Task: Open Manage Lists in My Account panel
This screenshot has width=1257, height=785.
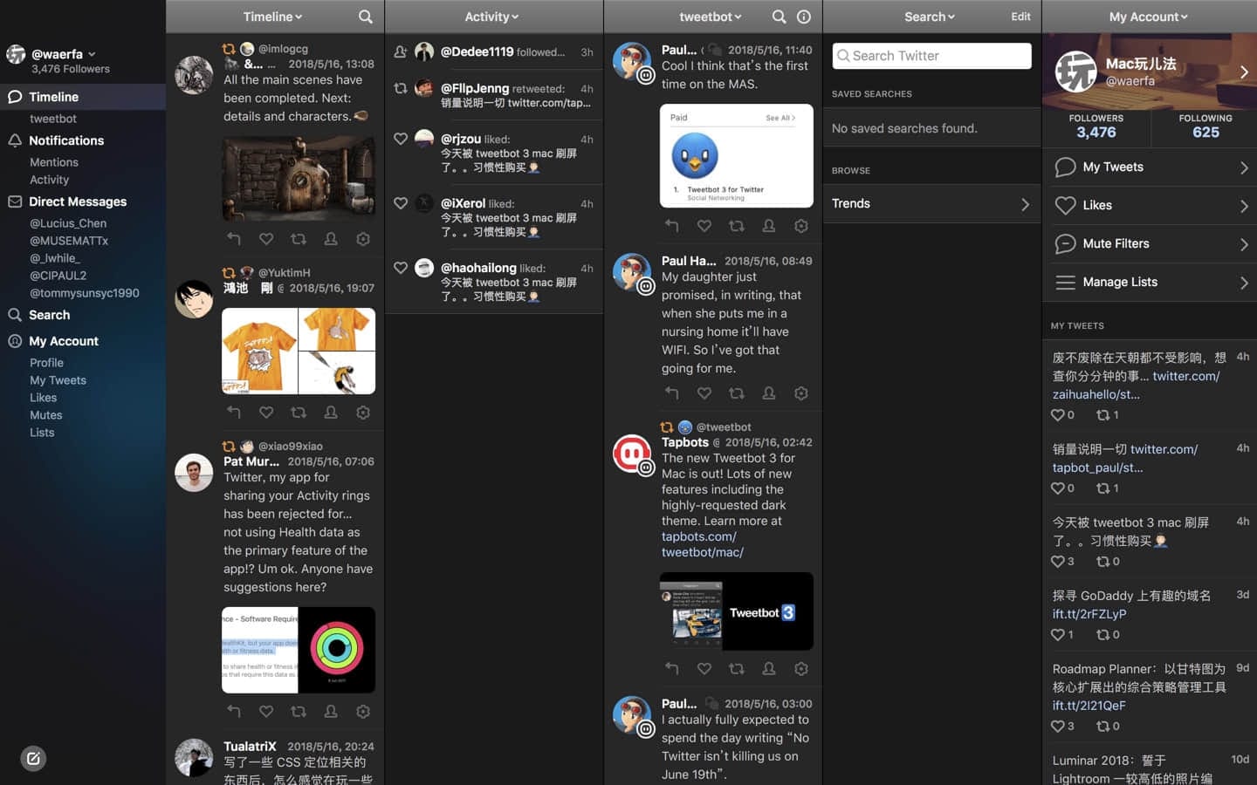Action: [x=1150, y=283]
